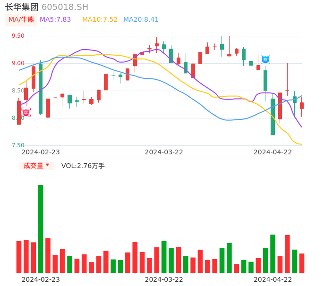The width and height of the screenshot is (324, 286).
Task: Toggle the MA5 purple line legend
Action: 55,20
